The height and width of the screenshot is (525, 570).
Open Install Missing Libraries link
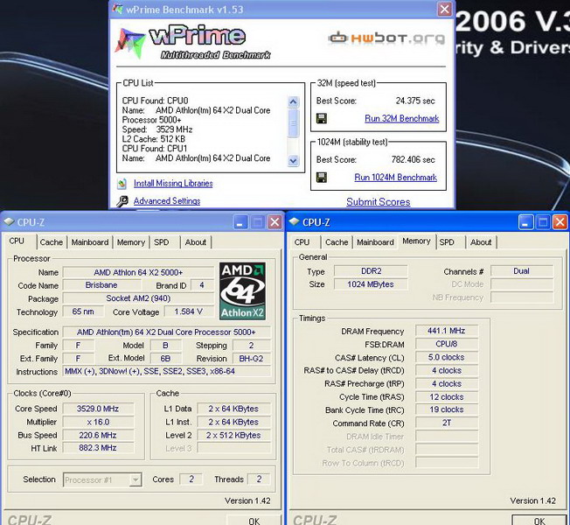[x=173, y=184]
